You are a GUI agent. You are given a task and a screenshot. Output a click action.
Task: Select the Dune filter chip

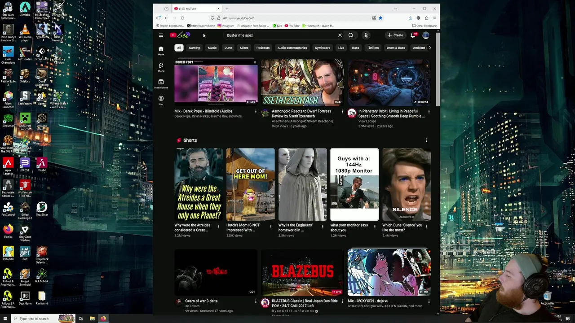click(x=228, y=48)
